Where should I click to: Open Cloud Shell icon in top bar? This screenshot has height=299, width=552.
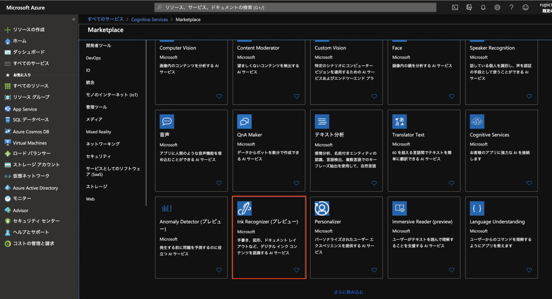click(455, 7)
